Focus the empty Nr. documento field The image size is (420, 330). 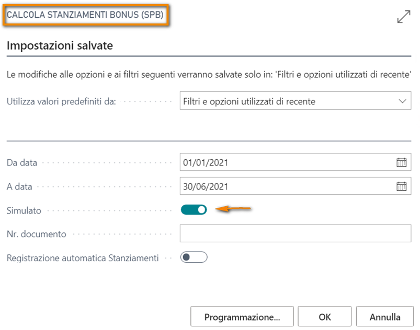pos(295,233)
